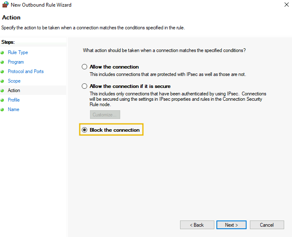This screenshot has height=237, width=292.
Task: Jump to Protocol and Ports step
Action: tap(26, 71)
